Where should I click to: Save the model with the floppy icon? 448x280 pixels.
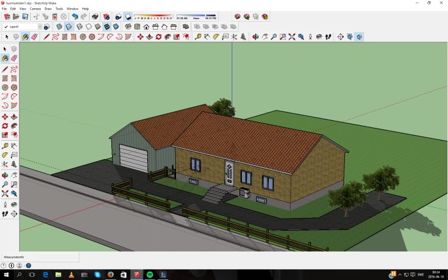pyautogui.click(x=25, y=17)
